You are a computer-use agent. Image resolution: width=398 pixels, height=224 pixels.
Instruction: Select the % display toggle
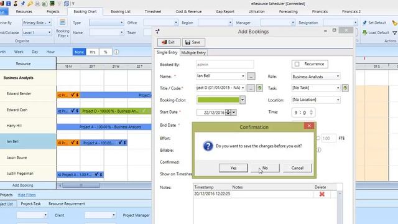(x=106, y=52)
